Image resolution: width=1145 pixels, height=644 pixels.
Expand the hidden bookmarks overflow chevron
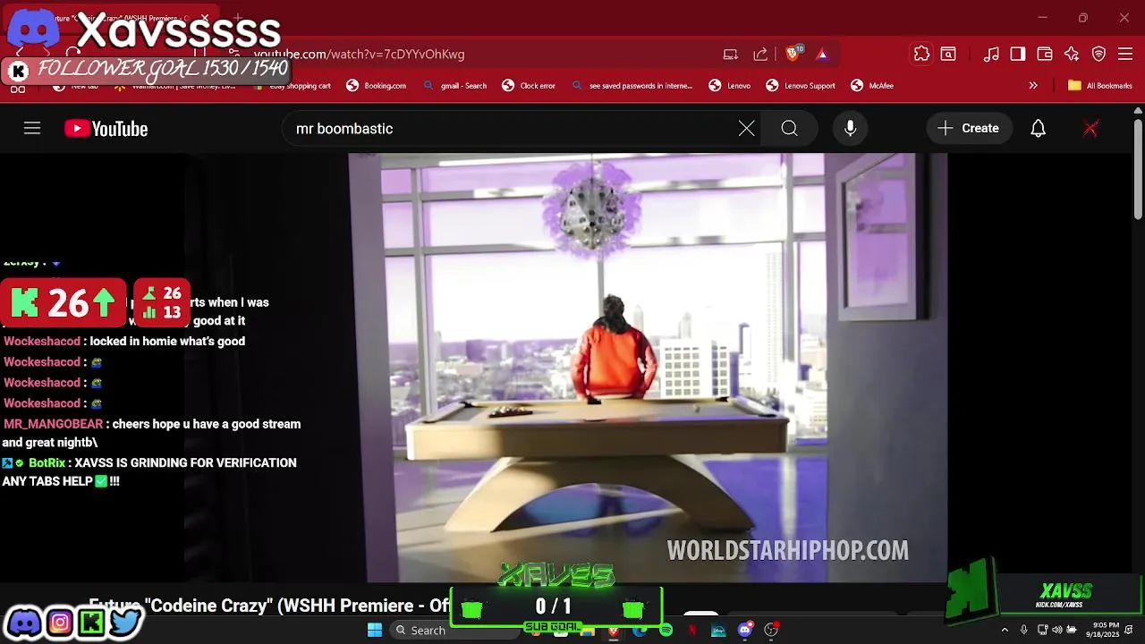1033,86
